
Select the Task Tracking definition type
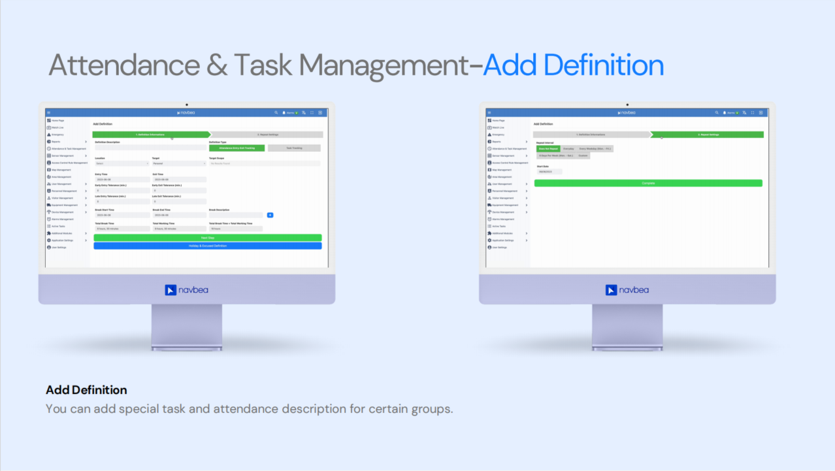(x=293, y=148)
